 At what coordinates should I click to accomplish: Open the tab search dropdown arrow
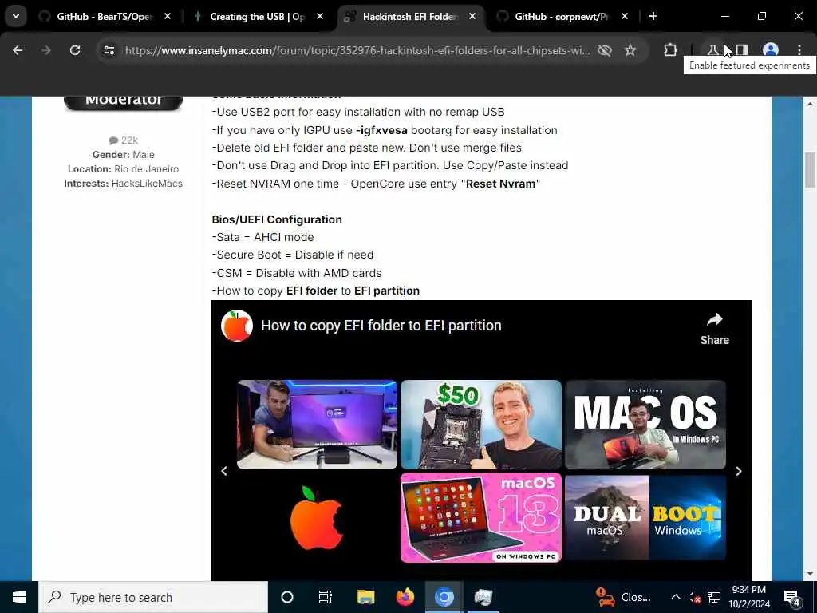16,16
